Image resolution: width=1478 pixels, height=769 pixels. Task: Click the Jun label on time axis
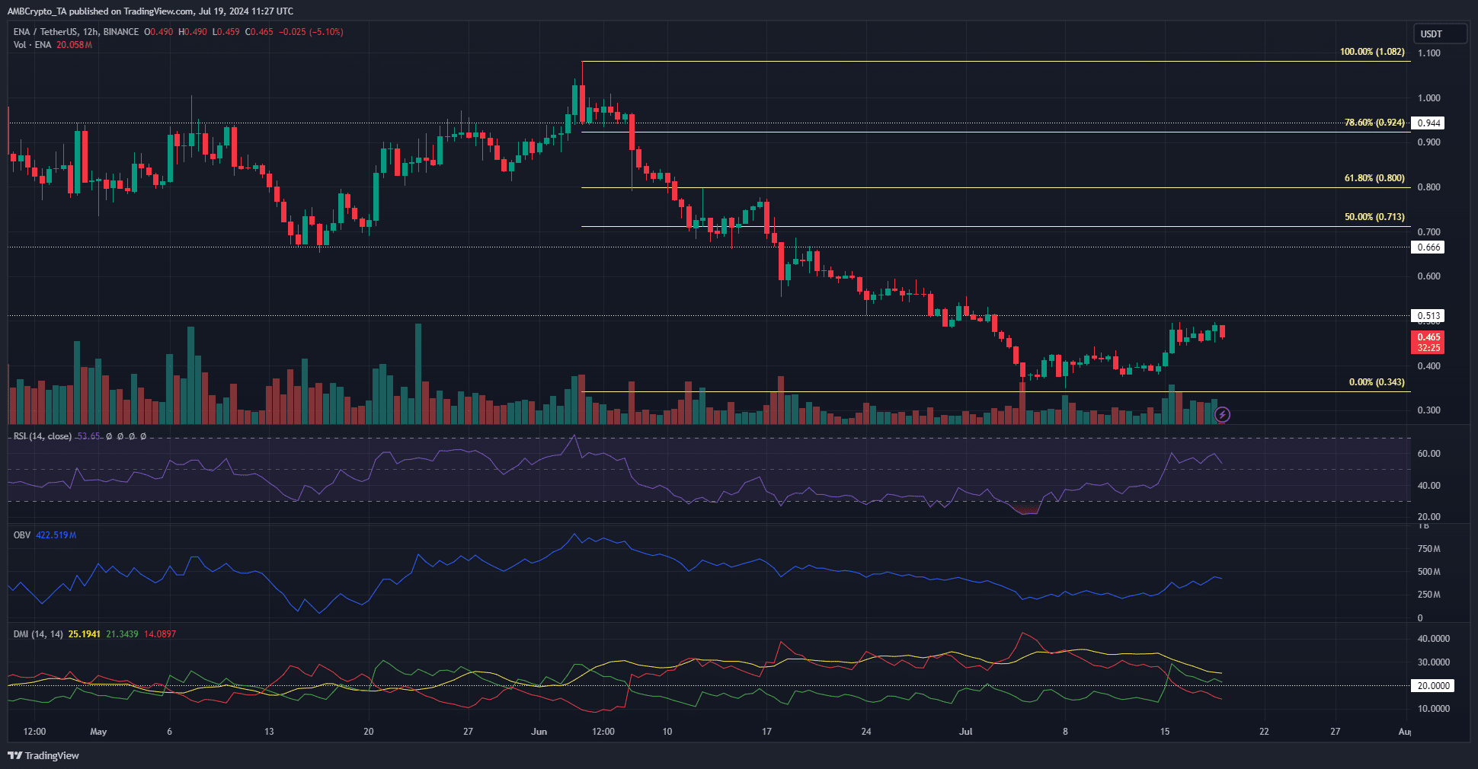(539, 732)
